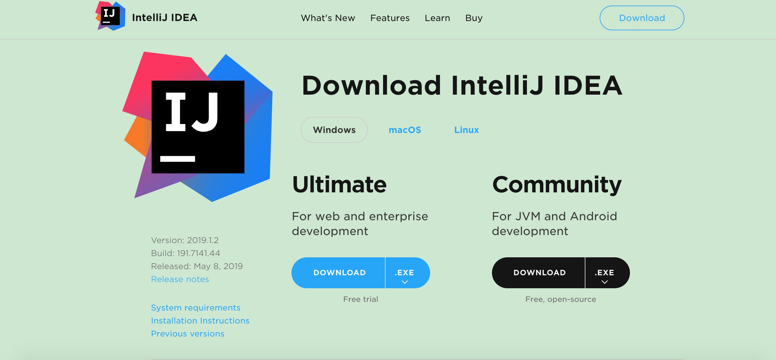Toggle Linux platform selection
Viewport: 776px width, 360px height.
tap(467, 130)
